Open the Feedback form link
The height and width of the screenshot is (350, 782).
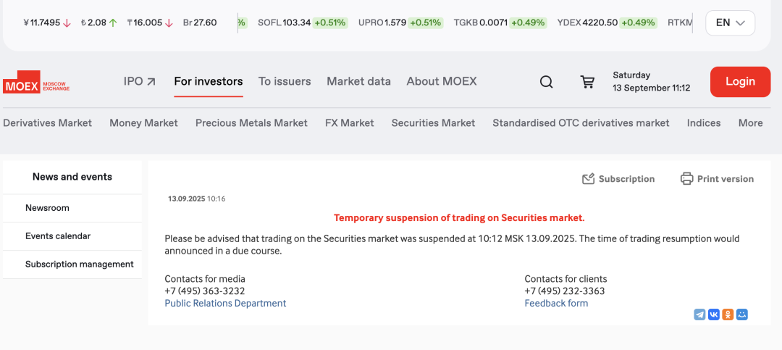pyautogui.click(x=556, y=304)
